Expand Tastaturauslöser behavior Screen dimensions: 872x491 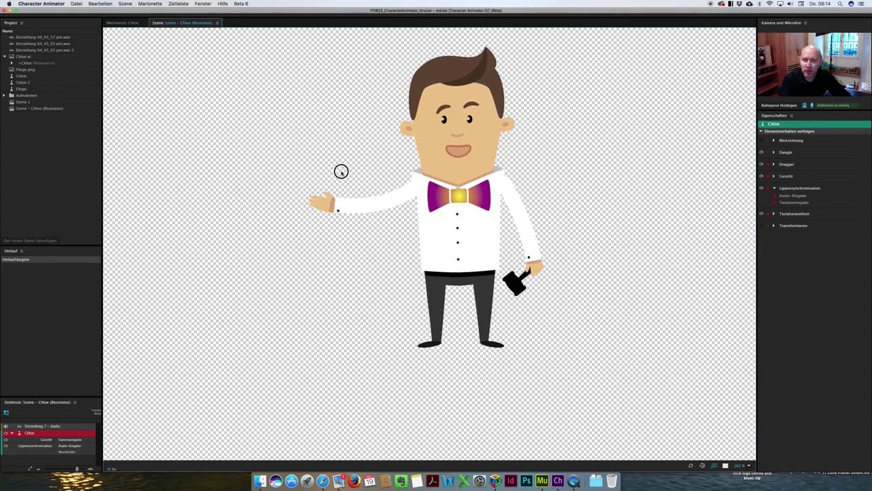click(x=773, y=213)
